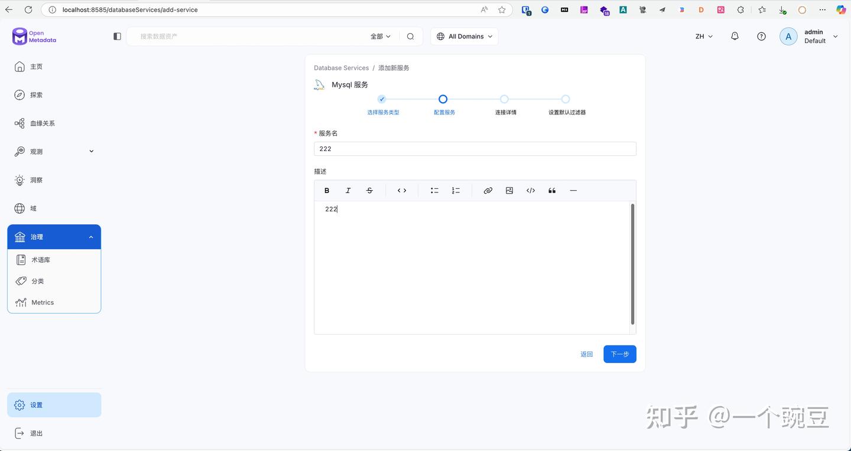Open the OpenMetadata logo home link

[34, 37]
